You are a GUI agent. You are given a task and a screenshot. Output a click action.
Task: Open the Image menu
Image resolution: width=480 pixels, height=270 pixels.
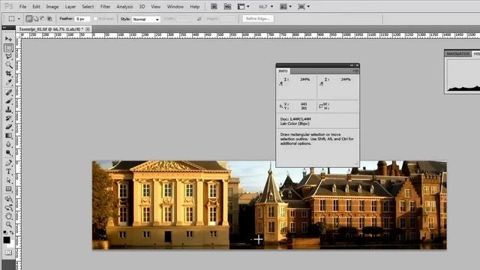pos(52,7)
